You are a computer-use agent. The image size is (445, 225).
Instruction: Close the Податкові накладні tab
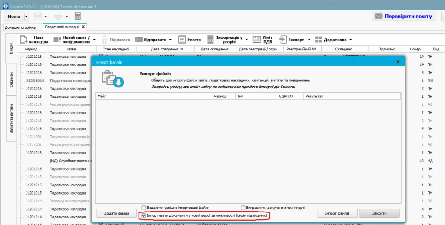coord(83,27)
